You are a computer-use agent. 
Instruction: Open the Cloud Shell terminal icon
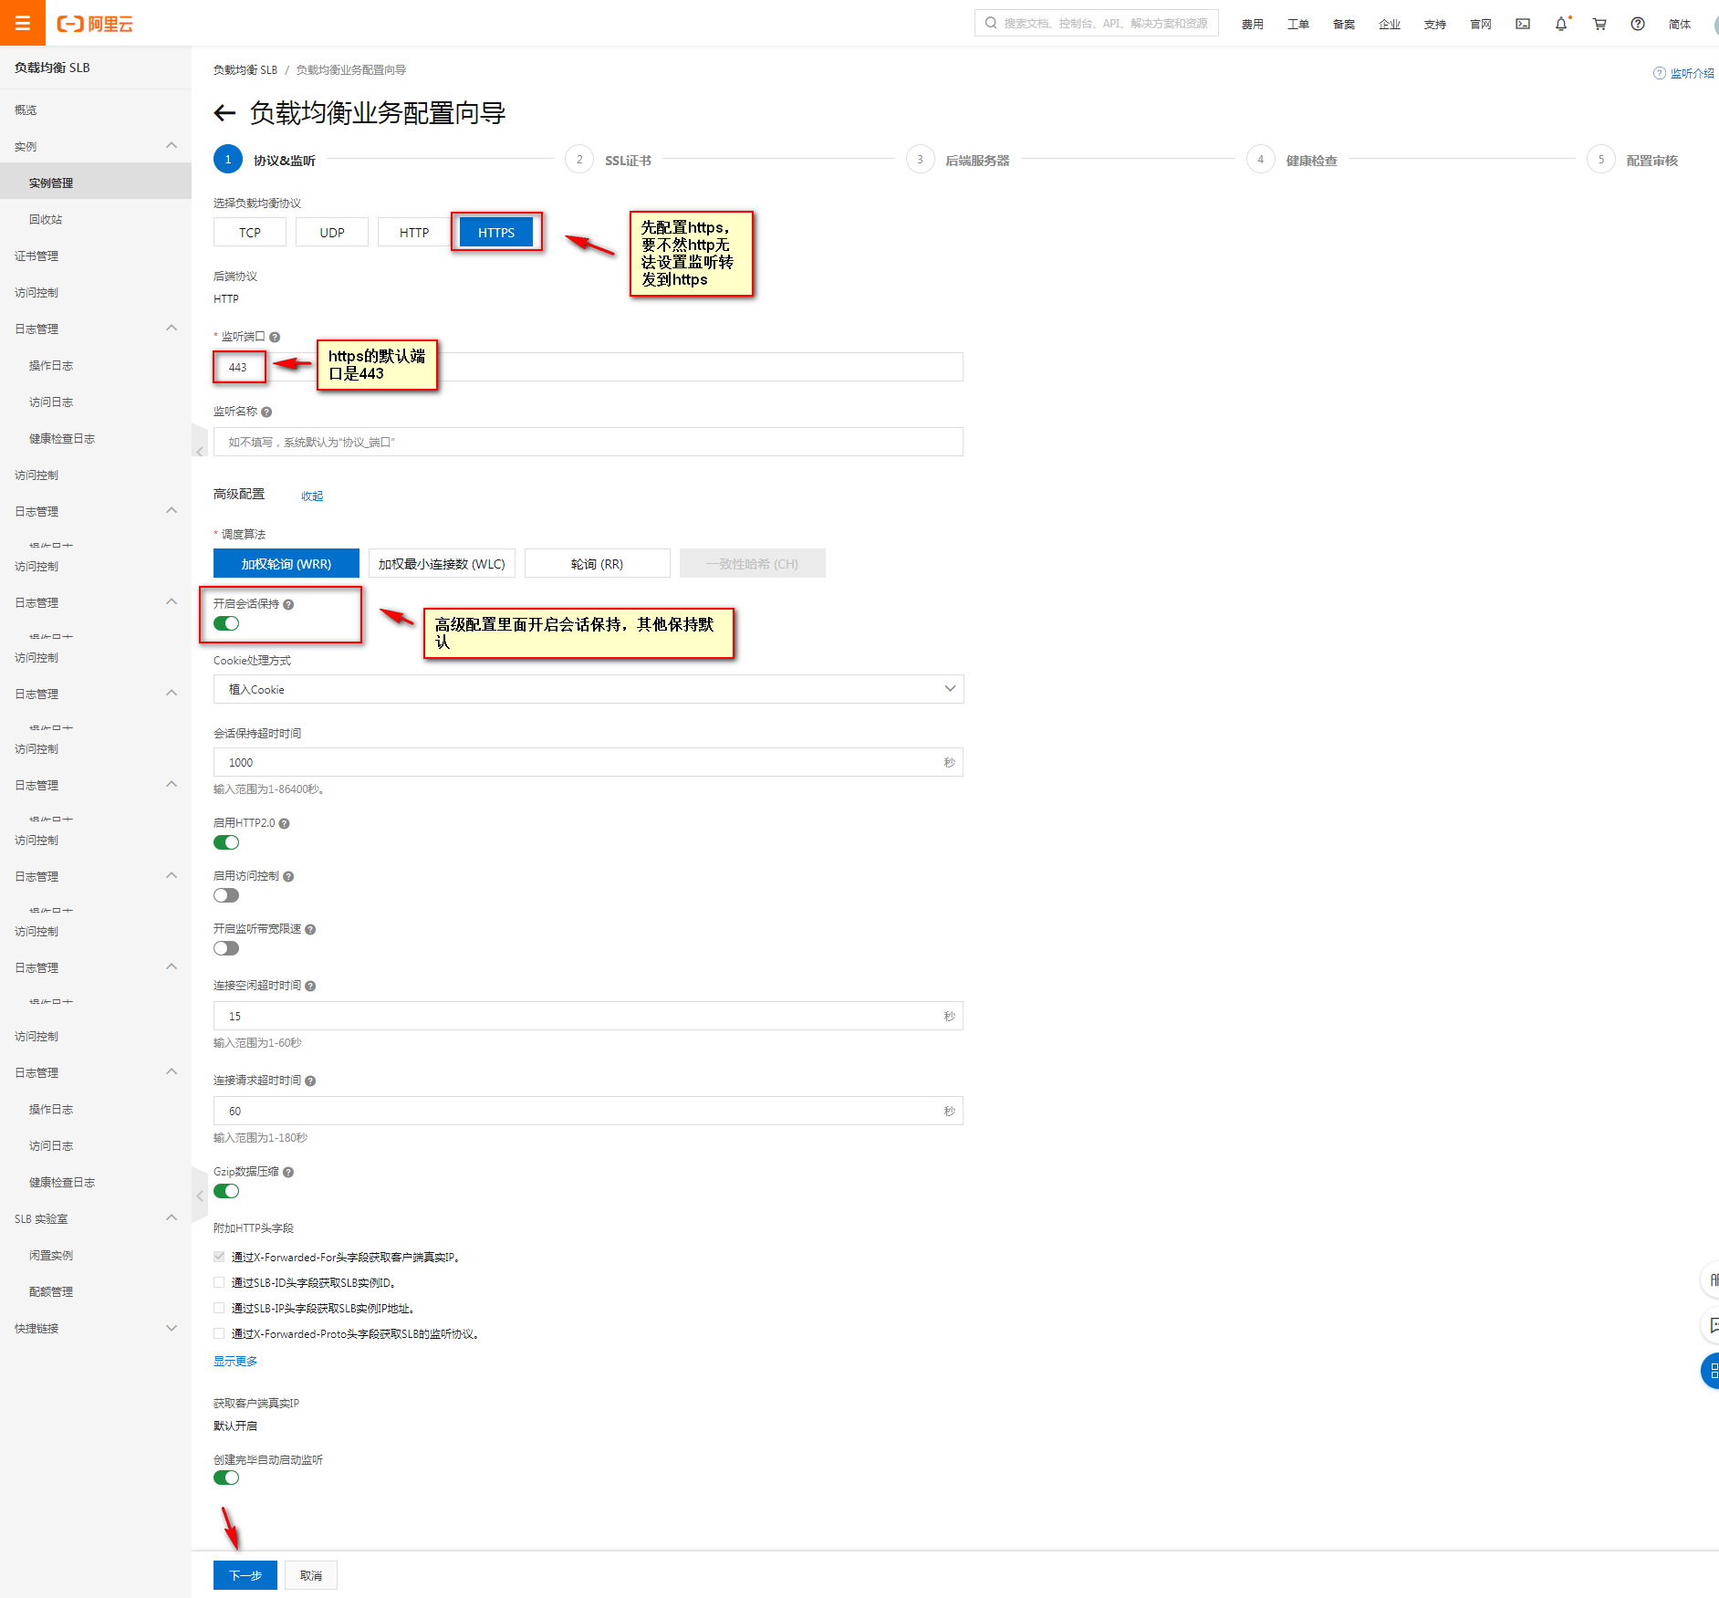(1523, 24)
